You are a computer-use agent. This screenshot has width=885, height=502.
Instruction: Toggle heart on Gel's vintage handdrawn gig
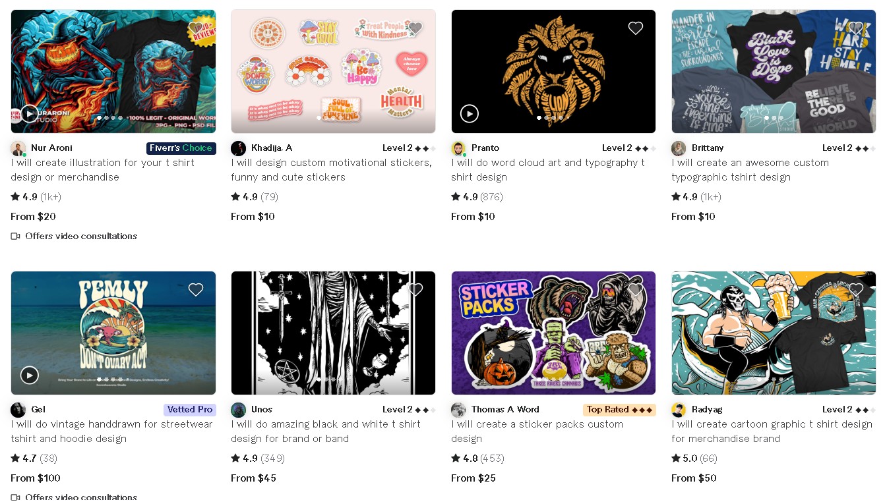coord(196,290)
